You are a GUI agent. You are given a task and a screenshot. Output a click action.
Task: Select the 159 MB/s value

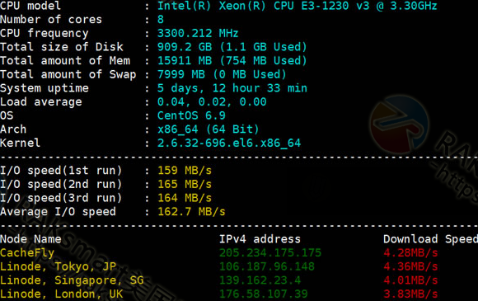[185, 171]
